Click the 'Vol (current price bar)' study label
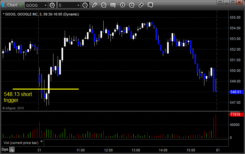The height and width of the screenshot is (154, 245). (x=21, y=143)
